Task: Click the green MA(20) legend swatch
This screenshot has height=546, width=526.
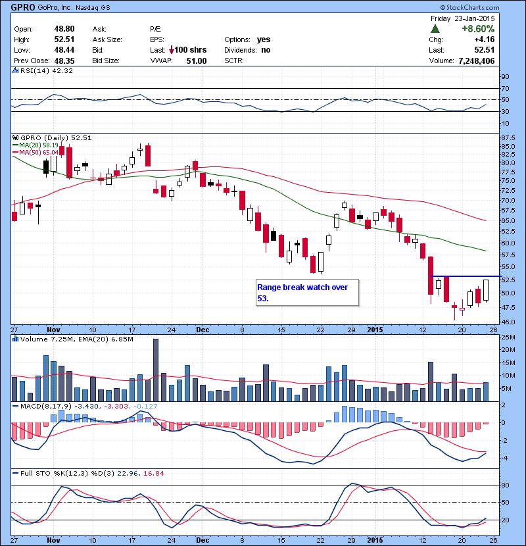Action: (x=15, y=145)
